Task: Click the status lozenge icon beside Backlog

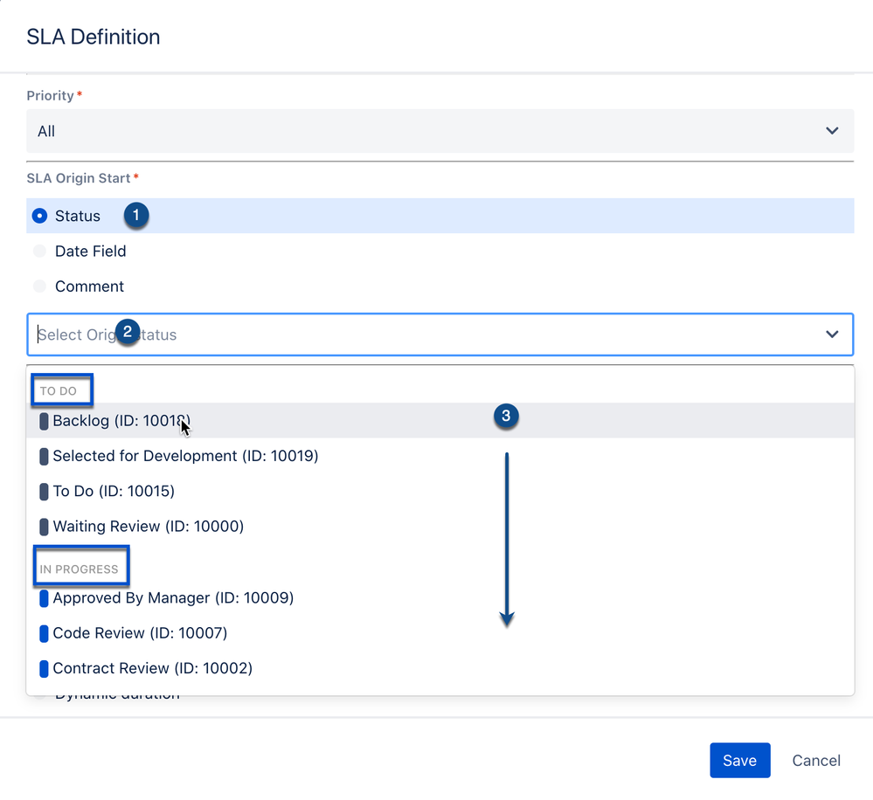Action: 45,421
